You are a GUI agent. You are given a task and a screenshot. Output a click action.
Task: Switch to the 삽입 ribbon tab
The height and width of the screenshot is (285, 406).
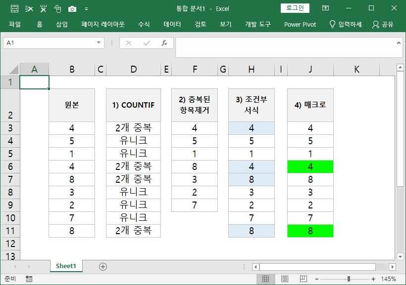click(x=62, y=24)
